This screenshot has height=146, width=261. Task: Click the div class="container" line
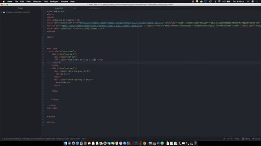[x=62, y=52]
